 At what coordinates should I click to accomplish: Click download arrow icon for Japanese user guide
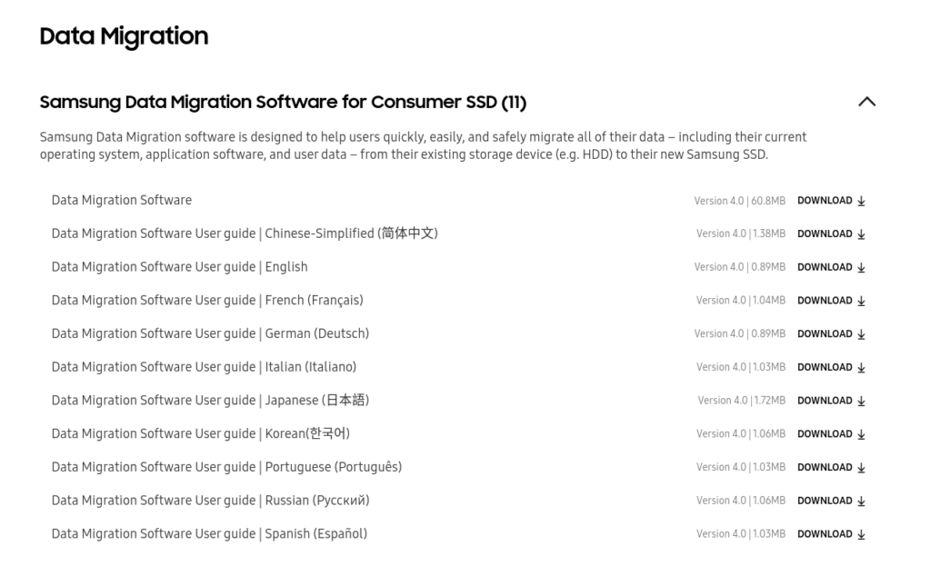click(x=862, y=401)
